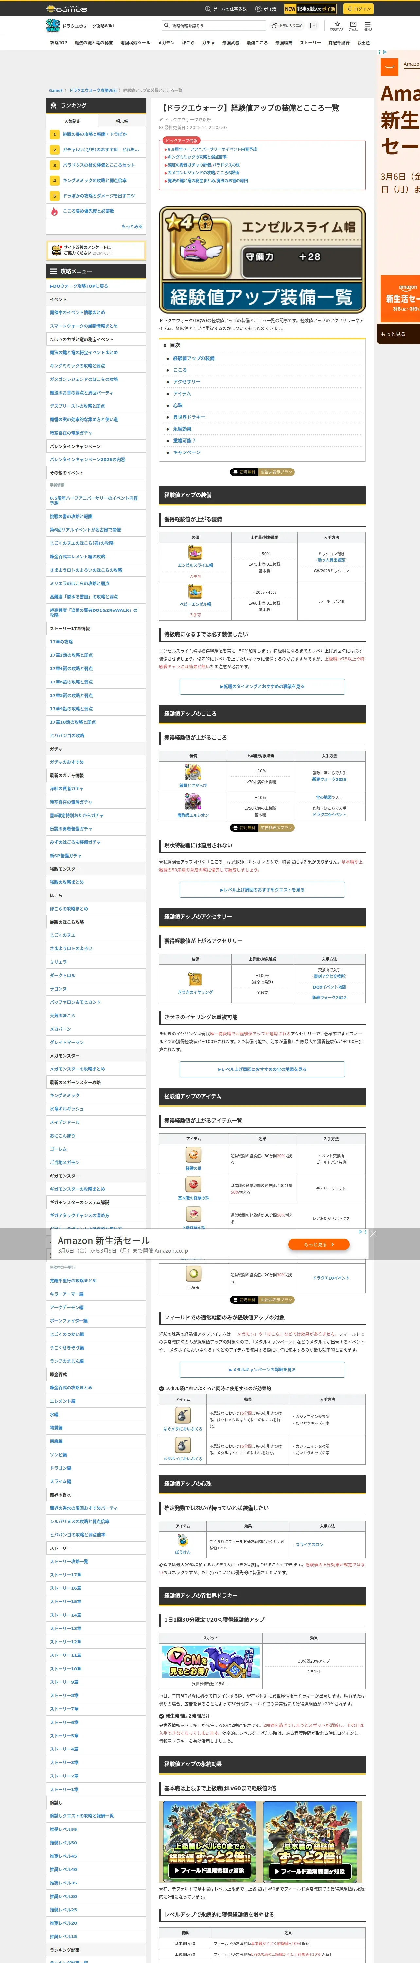
Task: Open ゲームの仕事多数 header icon link
Action: (226, 9)
